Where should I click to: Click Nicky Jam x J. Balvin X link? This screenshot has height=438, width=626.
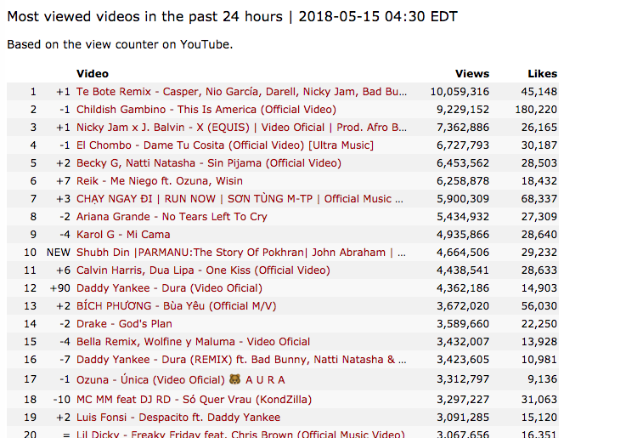241,128
